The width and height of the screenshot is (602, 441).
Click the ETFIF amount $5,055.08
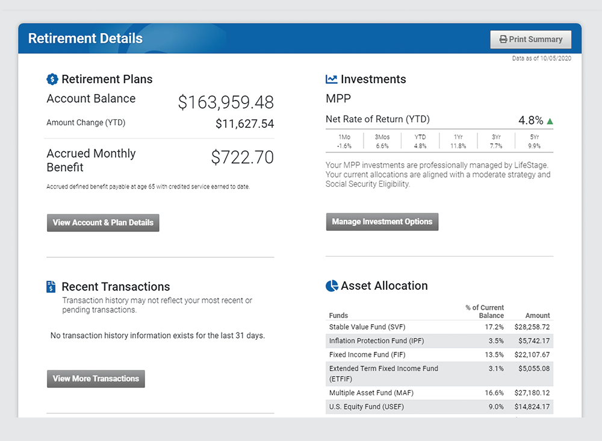coord(534,368)
